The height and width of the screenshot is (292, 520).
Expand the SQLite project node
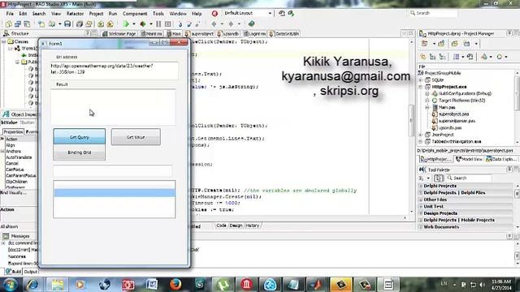pyautogui.click(x=421, y=80)
